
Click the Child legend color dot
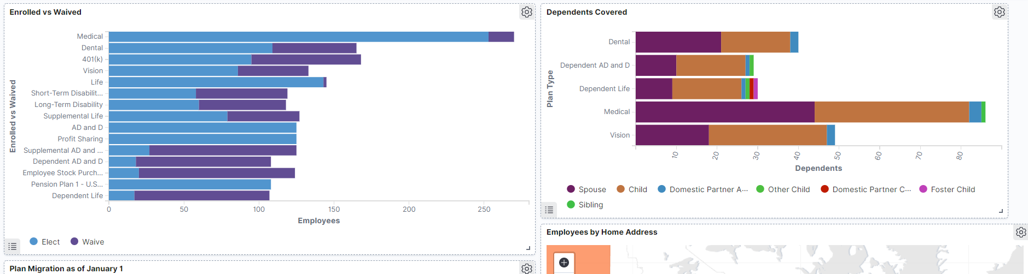pos(620,189)
